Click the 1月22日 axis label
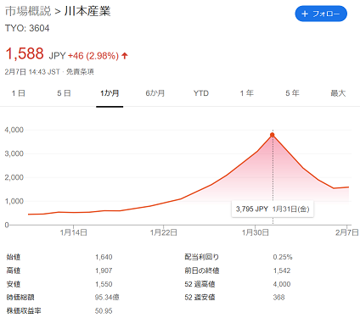The height and width of the screenshot is (318, 360). (164, 232)
